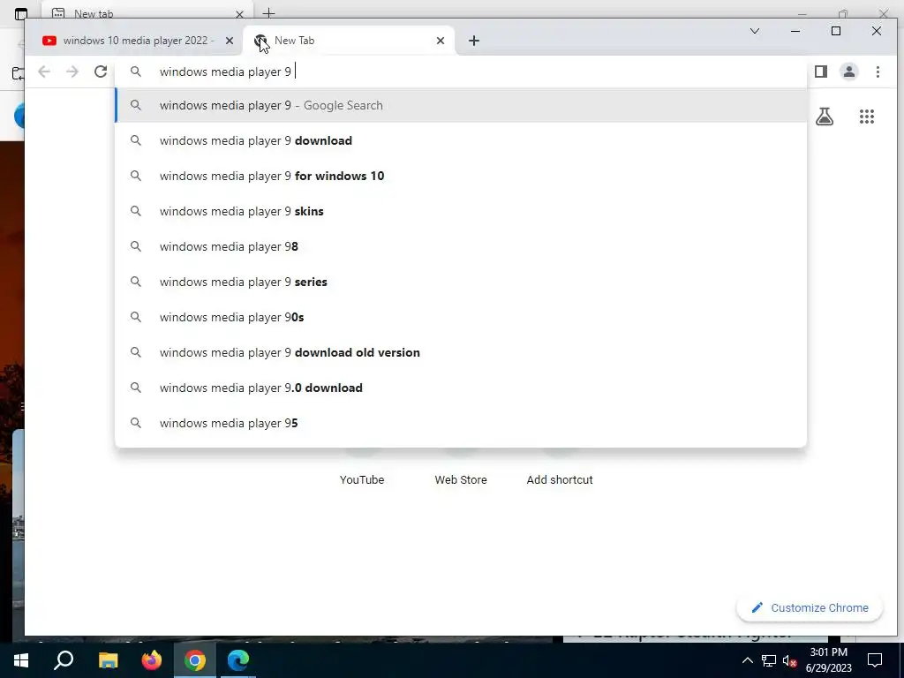Switch to Chrome in the taskbar
Image resolution: width=904 pixels, height=678 pixels.
tap(195, 660)
